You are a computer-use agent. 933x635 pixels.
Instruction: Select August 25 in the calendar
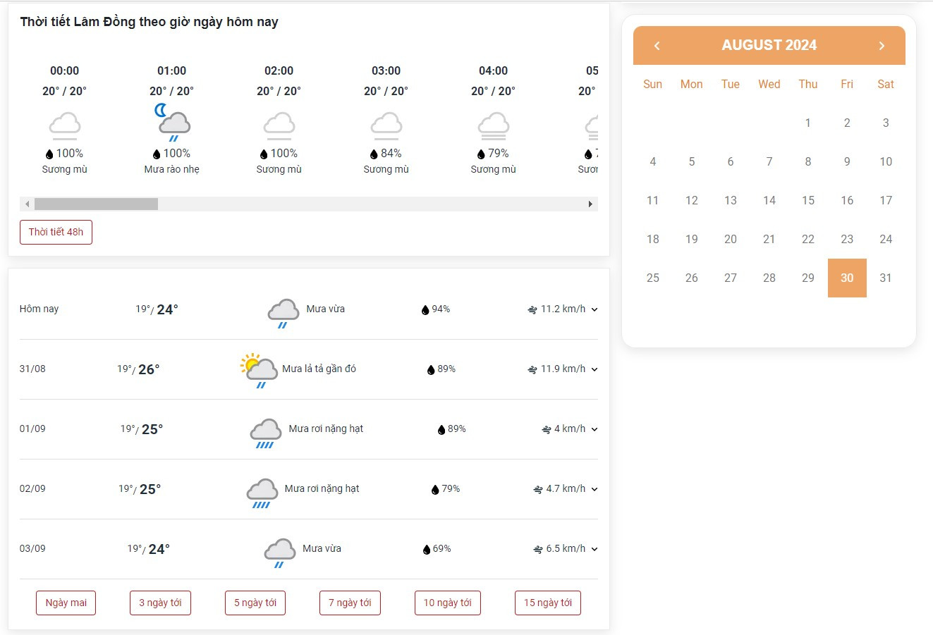pyautogui.click(x=653, y=278)
